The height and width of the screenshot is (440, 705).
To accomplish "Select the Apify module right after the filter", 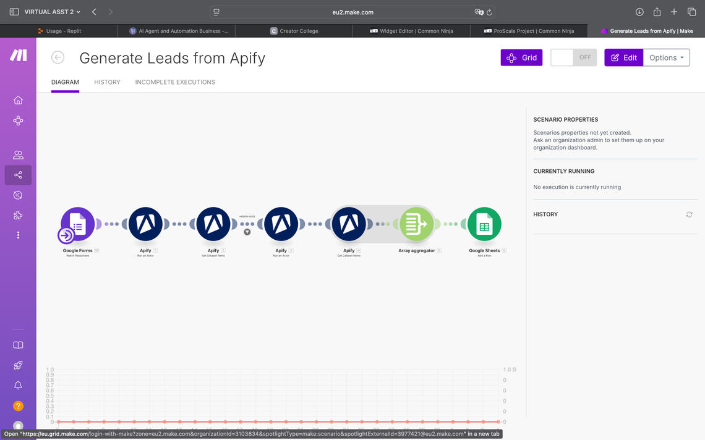I will point(281,224).
